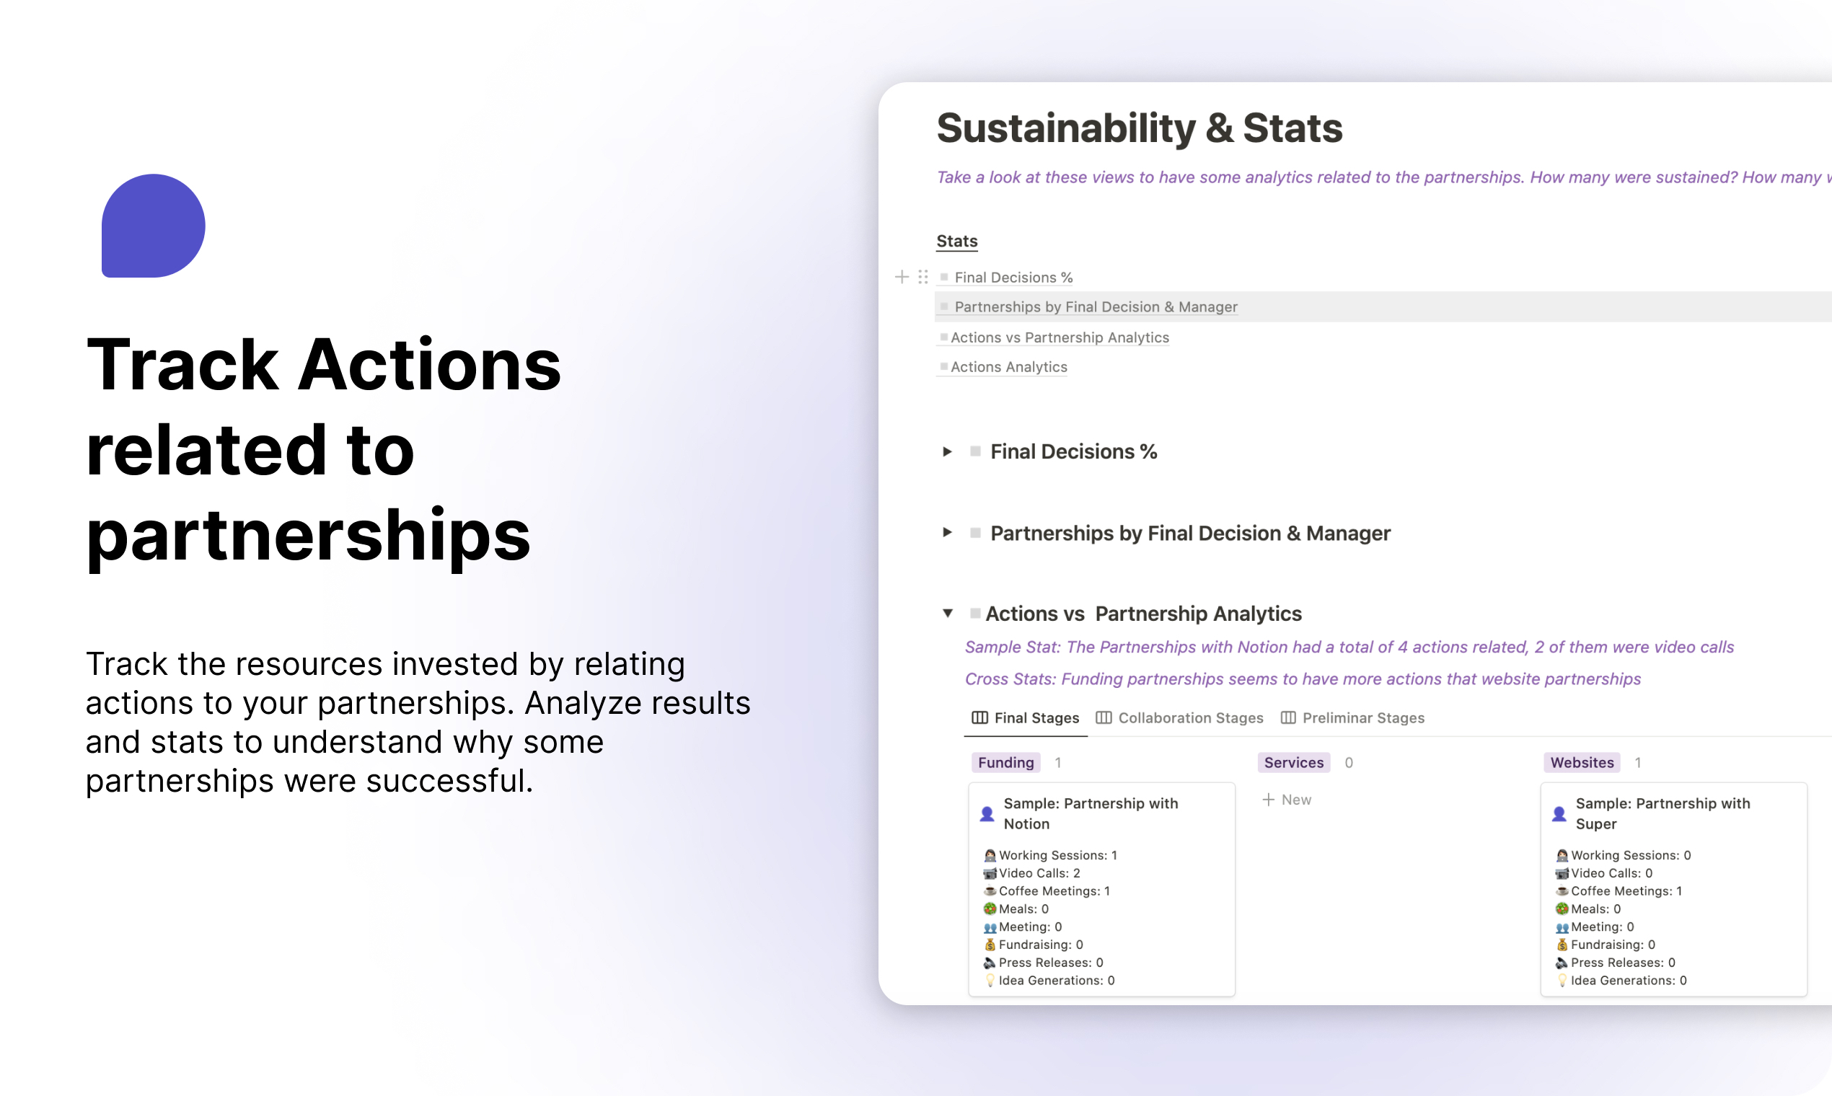Click the Funding group tag
Image resolution: width=1832 pixels, height=1096 pixels.
(x=1005, y=763)
